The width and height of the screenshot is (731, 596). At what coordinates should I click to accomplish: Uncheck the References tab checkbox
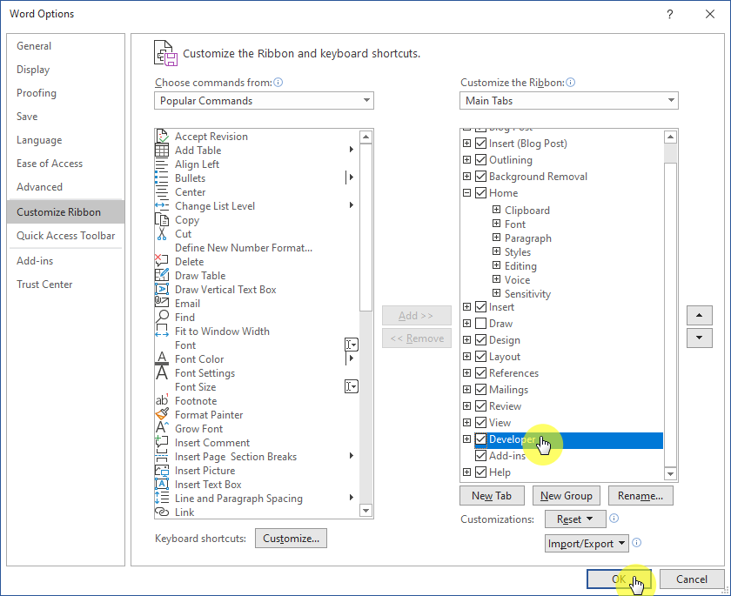click(x=480, y=372)
